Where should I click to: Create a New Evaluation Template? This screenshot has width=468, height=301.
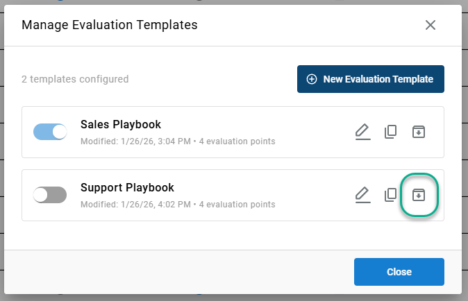(371, 79)
